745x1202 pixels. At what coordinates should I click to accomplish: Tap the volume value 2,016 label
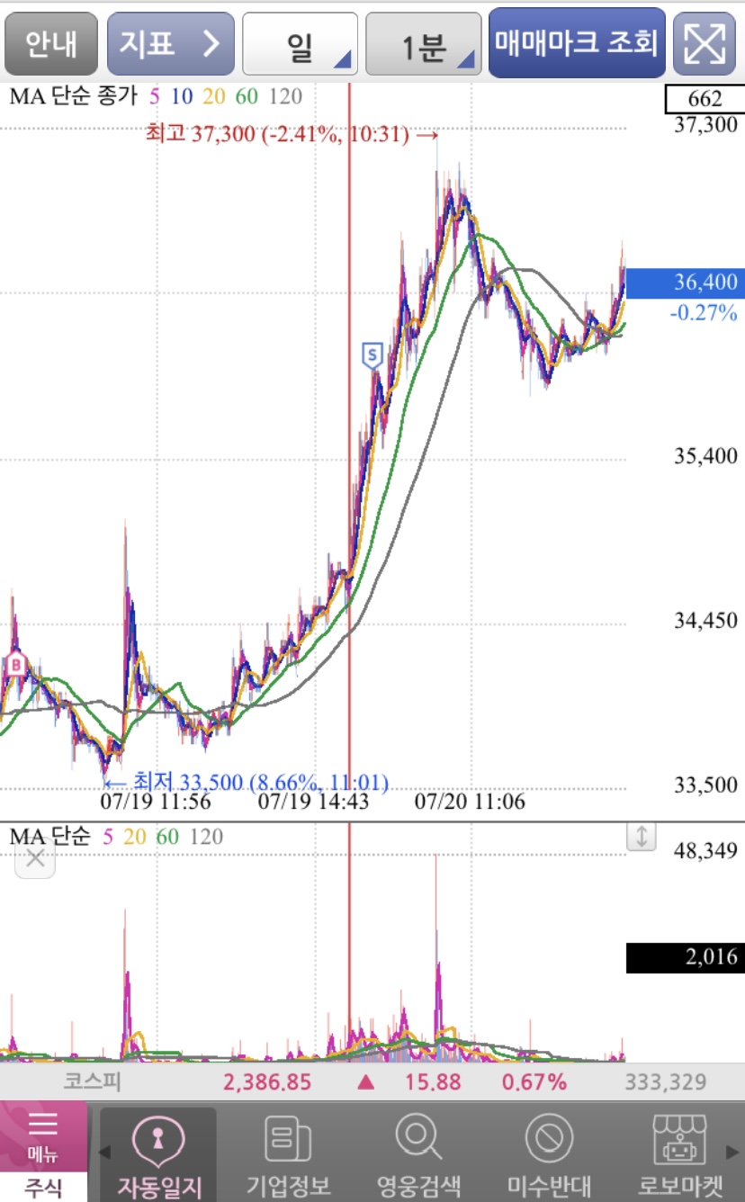[685, 957]
